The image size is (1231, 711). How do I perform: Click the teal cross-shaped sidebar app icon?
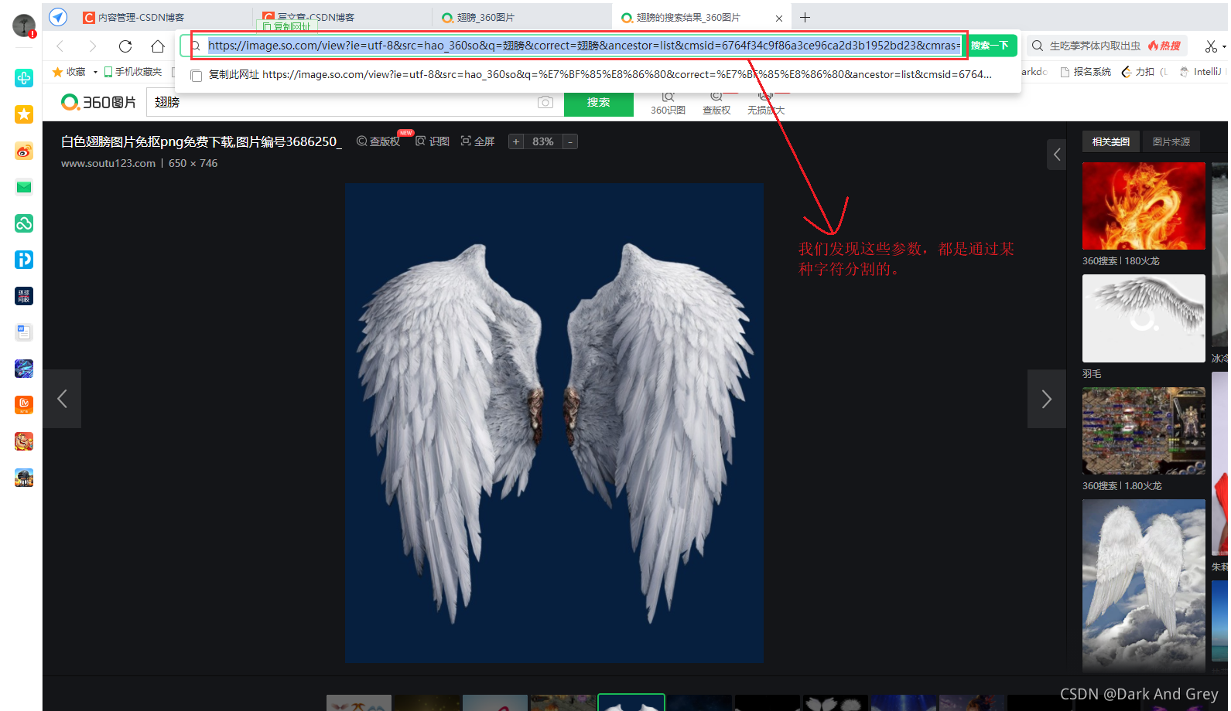point(24,78)
